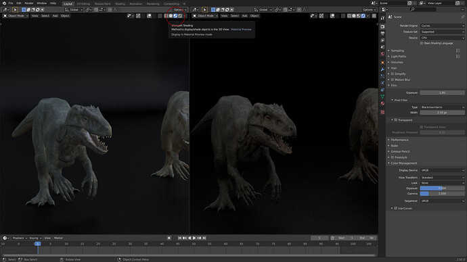Viewport: 467px width, 262px height.
Task: Open the Object properties orange square icon
Action: pyautogui.click(x=382, y=63)
